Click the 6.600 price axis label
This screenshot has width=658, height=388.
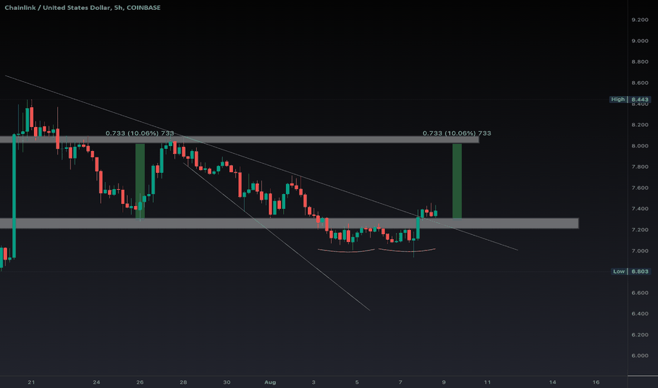coord(640,292)
